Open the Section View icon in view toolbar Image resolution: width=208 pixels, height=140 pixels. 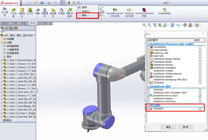click(x=159, y=25)
